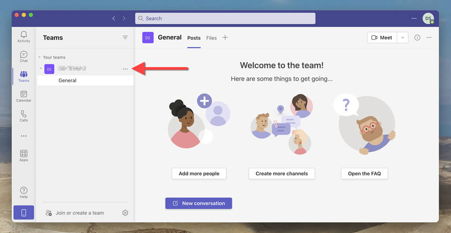Open the Teams list filter

(x=125, y=37)
